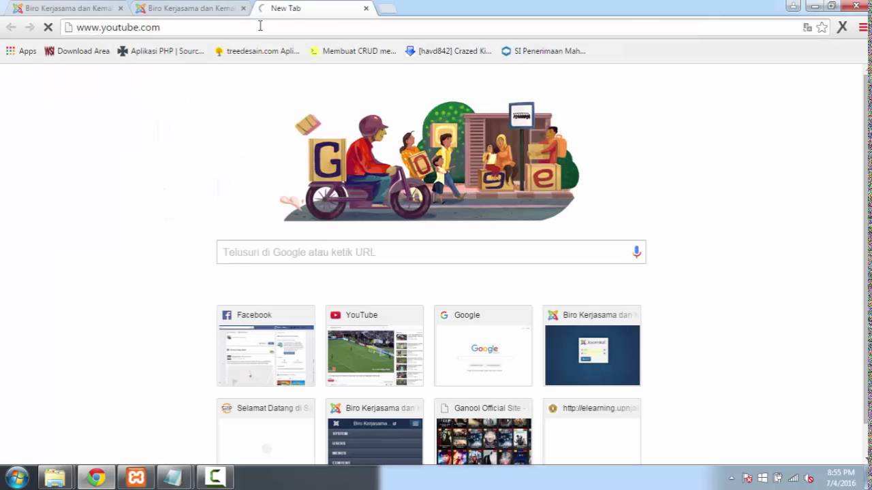Image resolution: width=872 pixels, height=490 pixels.
Task: Open XAMPP from the taskbar
Action: point(136,477)
